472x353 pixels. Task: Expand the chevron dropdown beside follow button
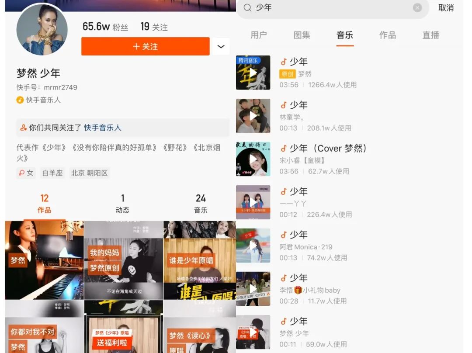click(221, 46)
